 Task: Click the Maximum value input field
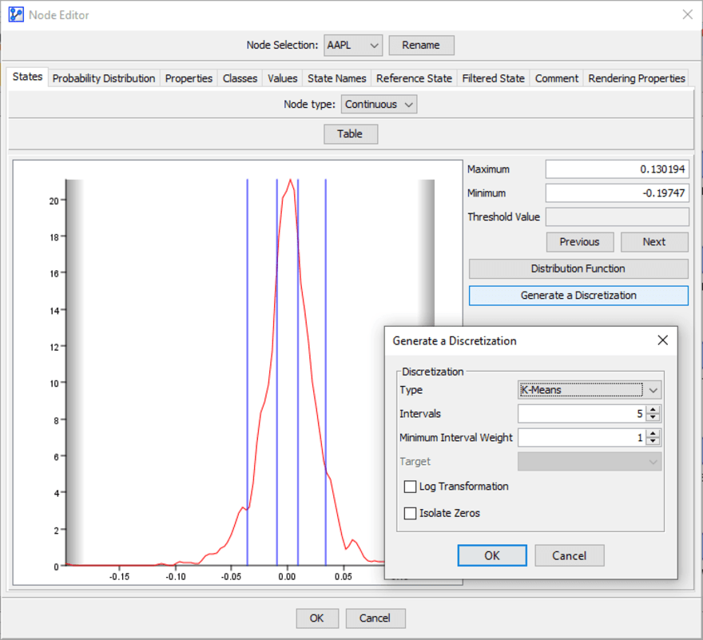click(x=616, y=169)
